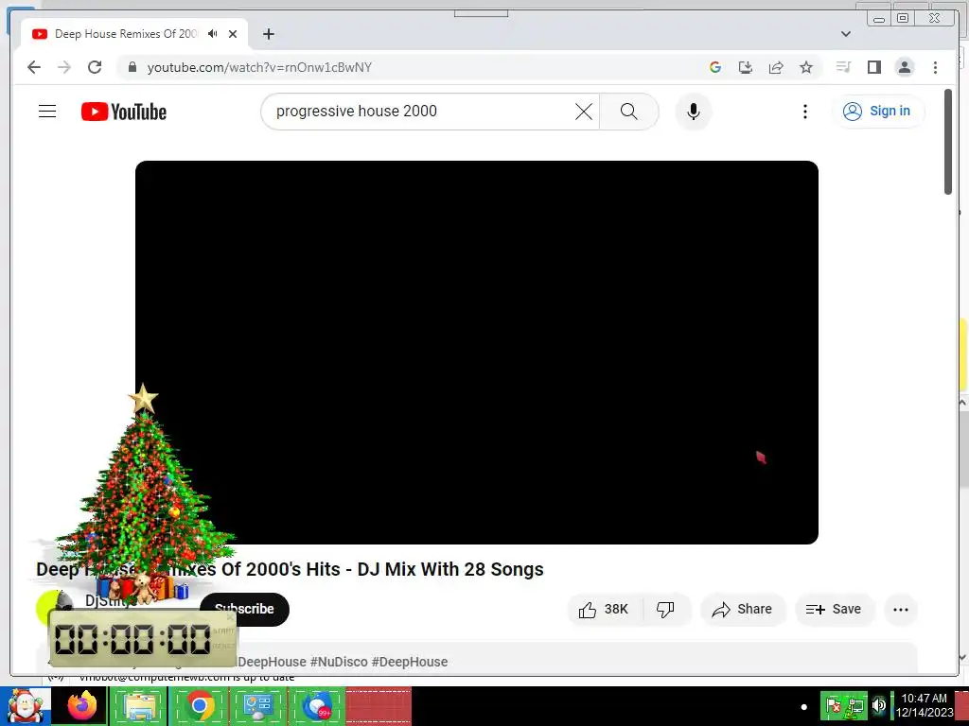Open the Santa Start button
Image resolution: width=969 pixels, height=726 pixels.
[26, 706]
